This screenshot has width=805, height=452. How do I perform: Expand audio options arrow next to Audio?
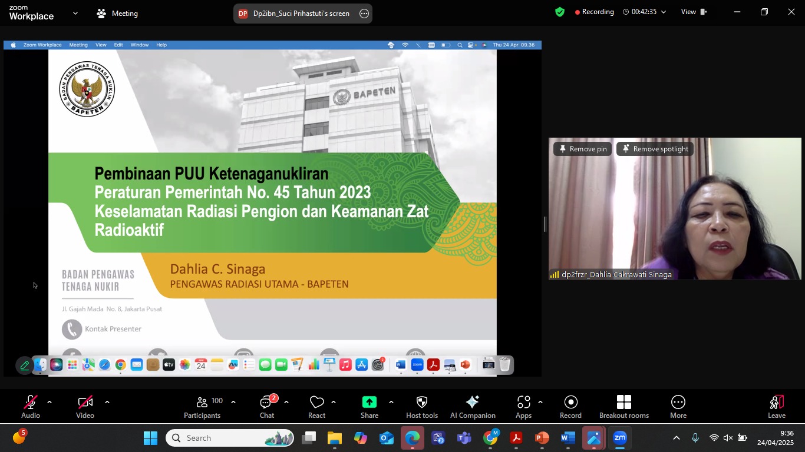coord(50,403)
